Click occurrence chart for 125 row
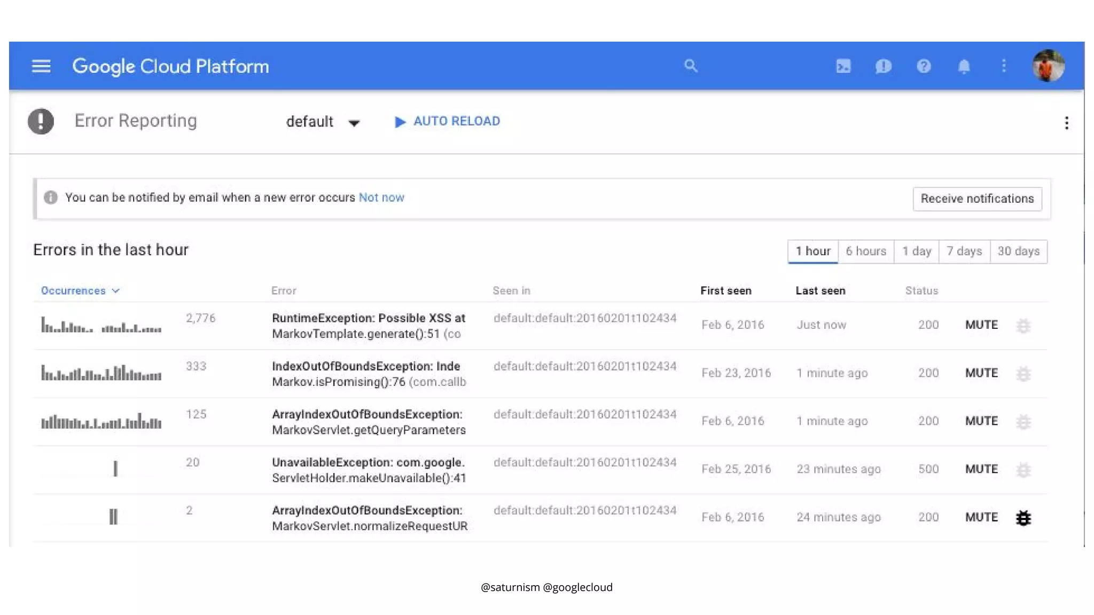The height and width of the screenshot is (615, 1094). click(101, 421)
